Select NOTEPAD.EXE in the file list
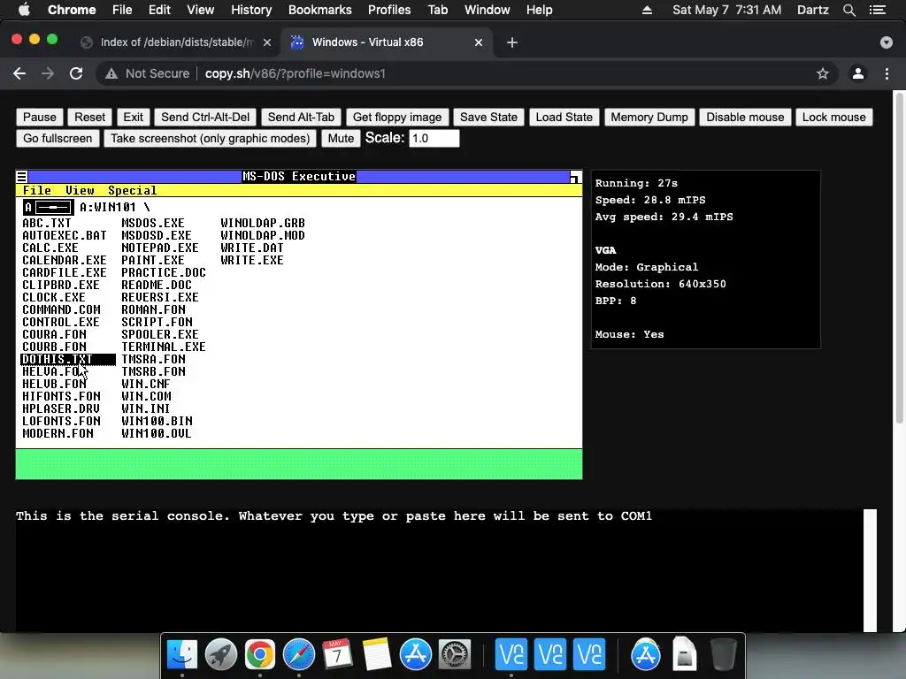This screenshot has height=679, width=906. 160,248
